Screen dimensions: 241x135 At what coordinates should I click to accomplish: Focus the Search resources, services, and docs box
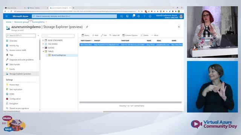point(75,16)
